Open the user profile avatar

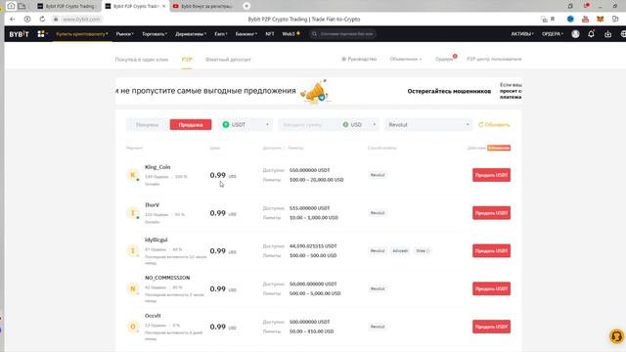pos(575,34)
